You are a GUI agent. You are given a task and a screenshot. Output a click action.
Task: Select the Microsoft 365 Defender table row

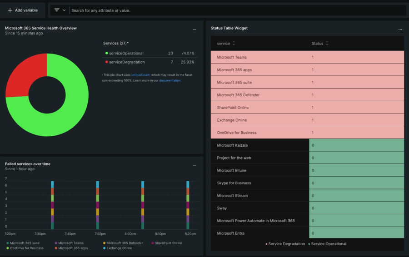click(x=307, y=95)
